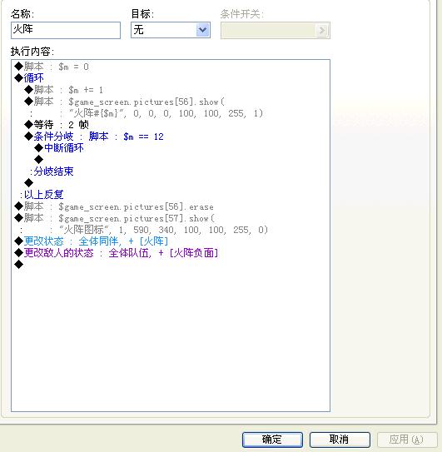Click the 取消 button
The width and height of the screenshot is (442, 452).
[340, 440]
